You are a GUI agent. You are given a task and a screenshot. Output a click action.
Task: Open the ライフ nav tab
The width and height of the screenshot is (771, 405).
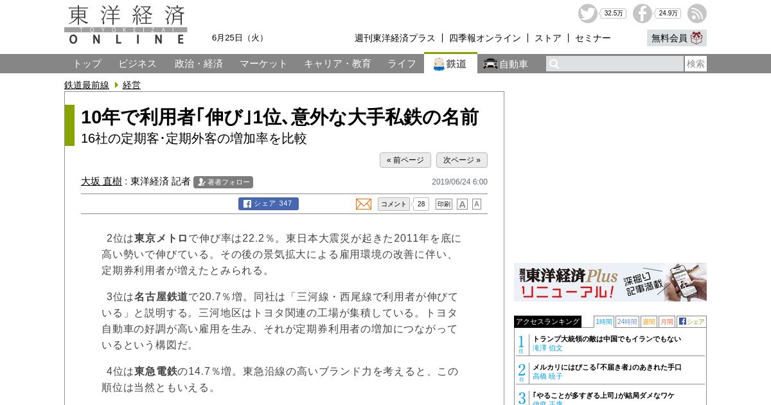402,64
